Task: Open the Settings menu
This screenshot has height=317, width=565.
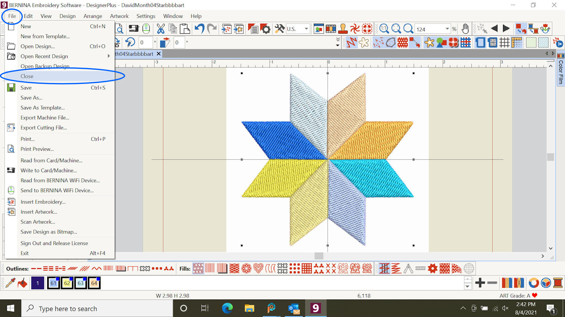Action: point(146,16)
